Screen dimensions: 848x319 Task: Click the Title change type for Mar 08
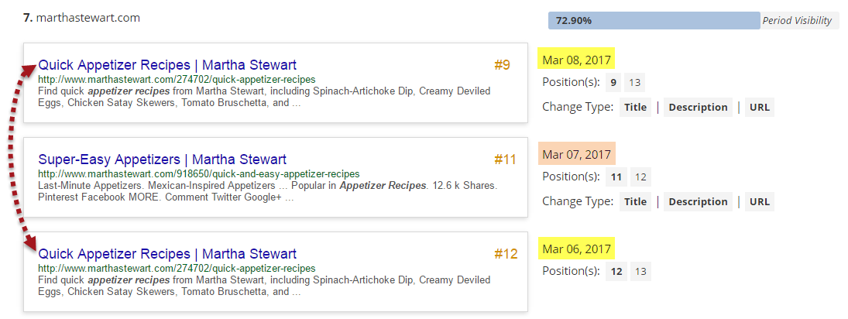point(635,107)
